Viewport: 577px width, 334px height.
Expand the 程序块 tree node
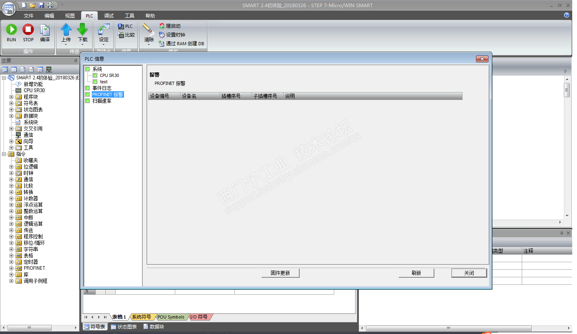point(12,97)
